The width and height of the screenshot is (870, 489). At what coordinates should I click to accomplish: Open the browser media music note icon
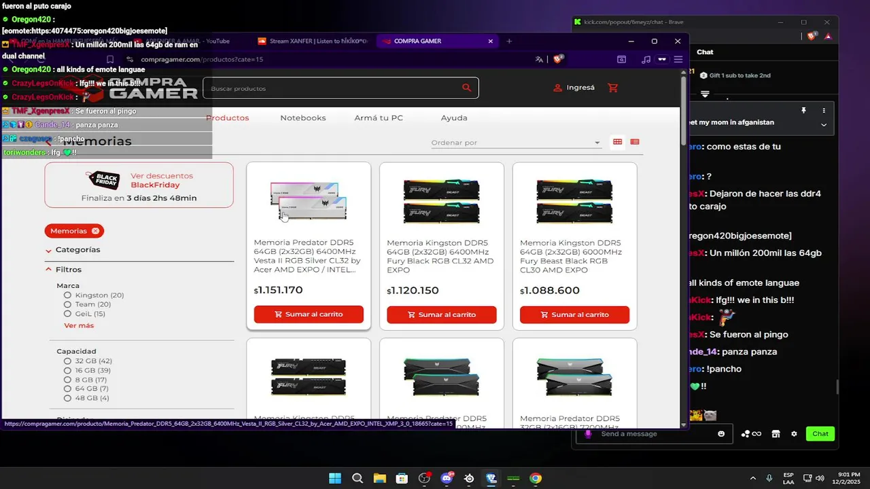[x=646, y=59]
